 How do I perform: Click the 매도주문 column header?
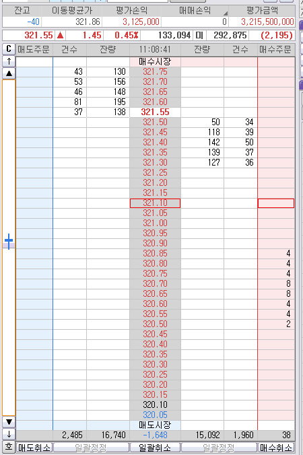click(x=34, y=50)
